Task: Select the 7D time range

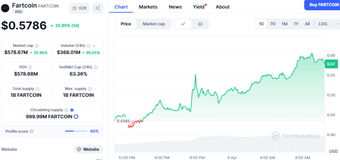Action: [273, 24]
